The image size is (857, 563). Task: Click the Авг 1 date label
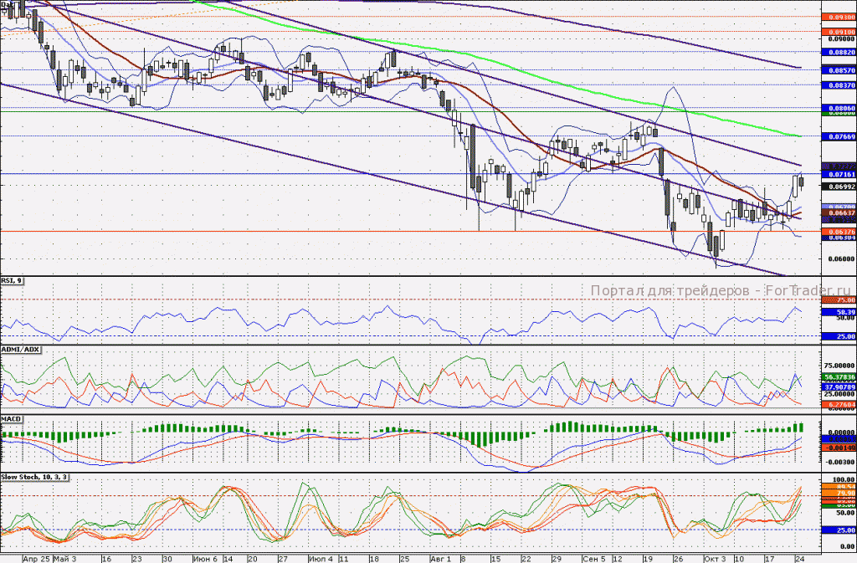tap(441, 559)
